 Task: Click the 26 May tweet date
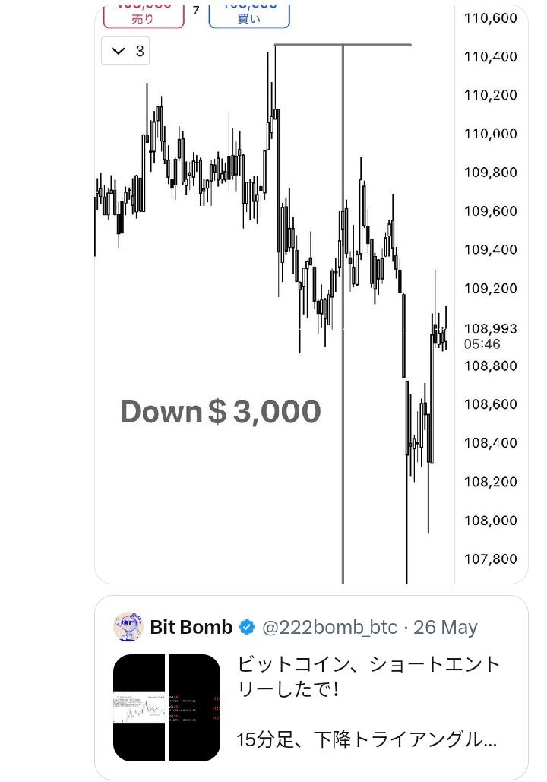point(445,627)
